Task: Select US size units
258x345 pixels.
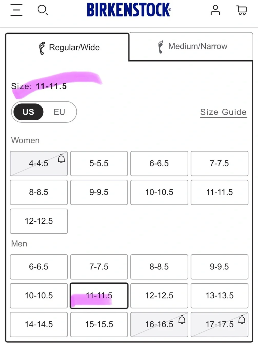Action: pos(28,112)
